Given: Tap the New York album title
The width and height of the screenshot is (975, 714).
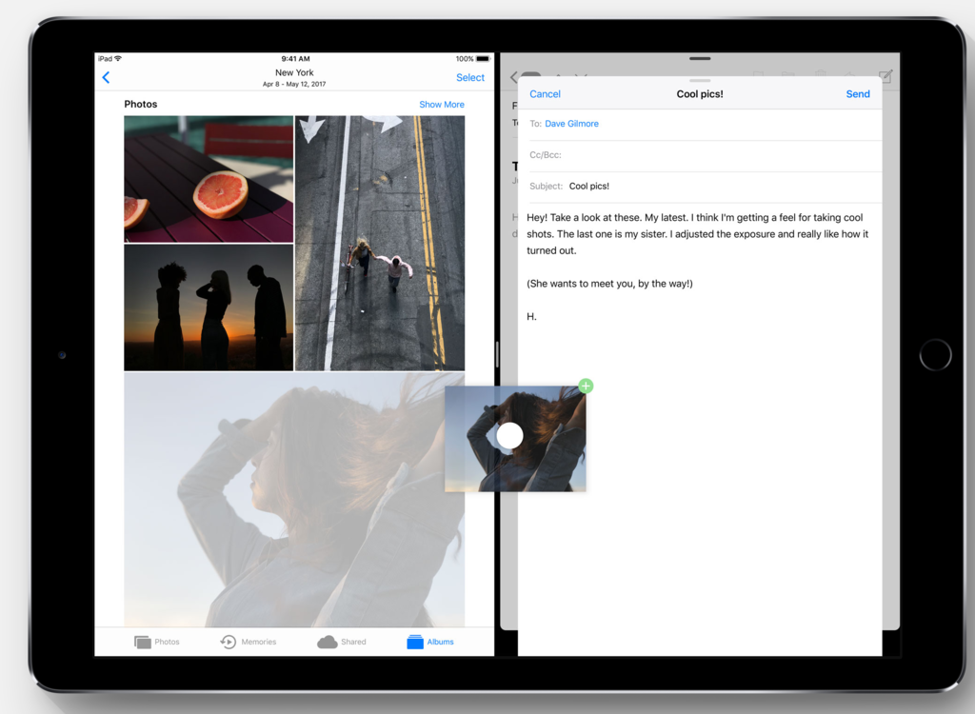Looking at the screenshot, I should tap(294, 72).
